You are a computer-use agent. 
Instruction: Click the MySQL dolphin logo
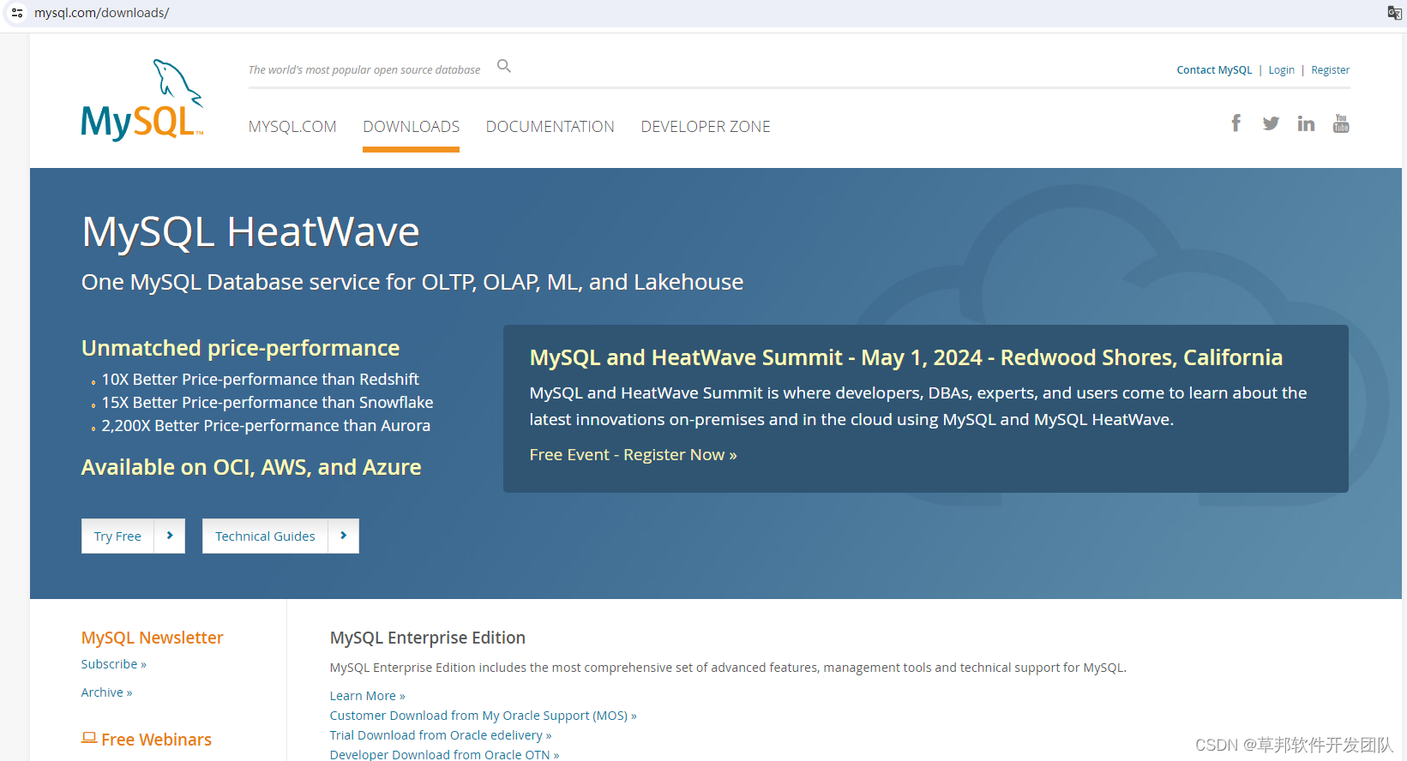[x=142, y=99]
